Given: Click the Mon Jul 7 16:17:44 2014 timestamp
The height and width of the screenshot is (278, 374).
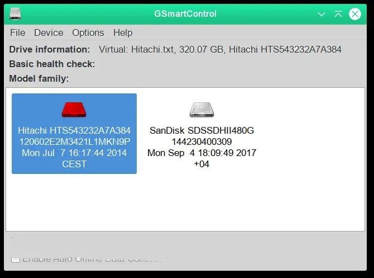Looking at the screenshot, I should (74, 153).
